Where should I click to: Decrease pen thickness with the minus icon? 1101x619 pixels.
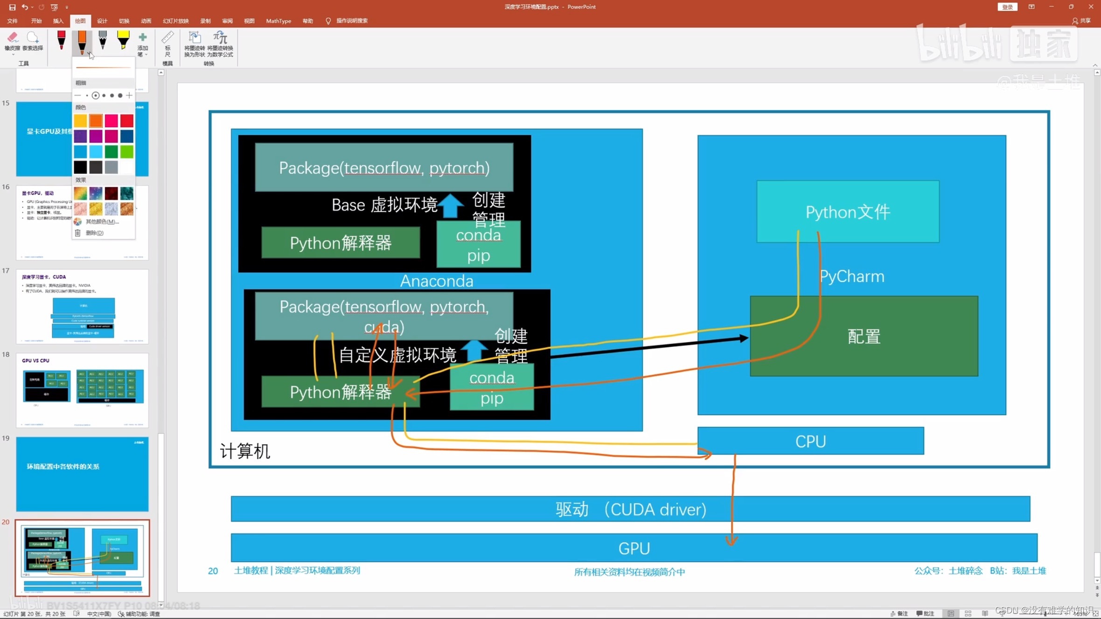(x=77, y=95)
